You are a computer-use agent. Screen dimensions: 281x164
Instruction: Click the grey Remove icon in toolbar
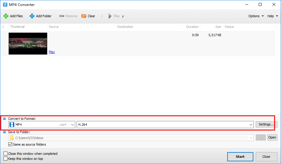[x=62, y=16]
